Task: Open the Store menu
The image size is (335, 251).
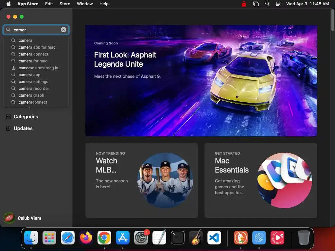Action: pyautogui.click(x=65, y=4)
